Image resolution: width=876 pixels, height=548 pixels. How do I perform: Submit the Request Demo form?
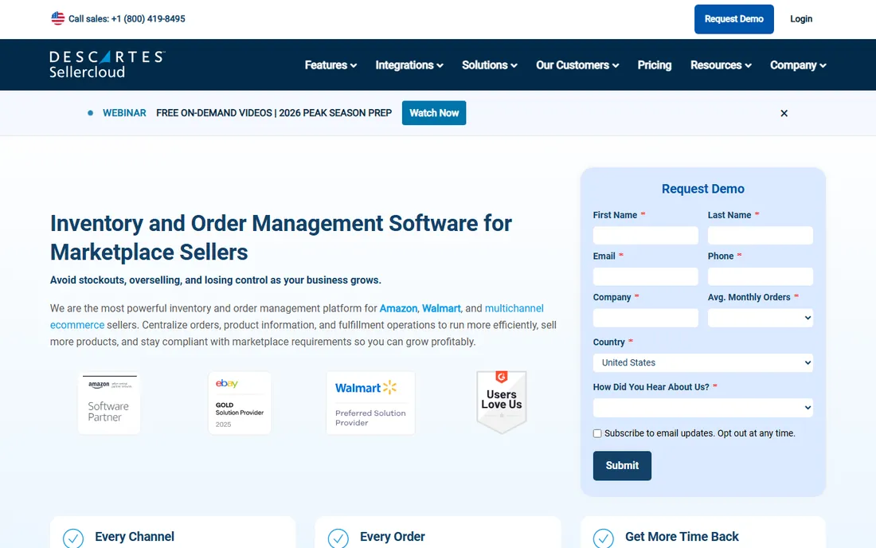[623, 466]
